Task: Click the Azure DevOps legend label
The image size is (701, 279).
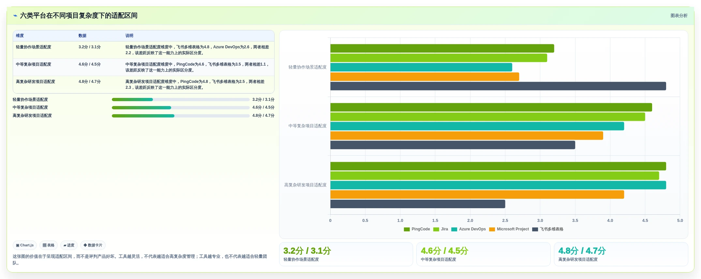Action: (472, 229)
